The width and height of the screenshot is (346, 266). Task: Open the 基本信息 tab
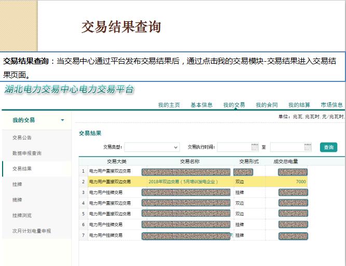point(201,105)
